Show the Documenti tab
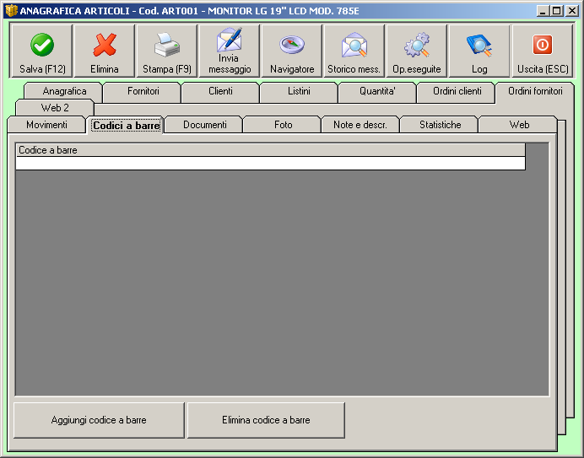The image size is (584, 458). click(x=204, y=125)
